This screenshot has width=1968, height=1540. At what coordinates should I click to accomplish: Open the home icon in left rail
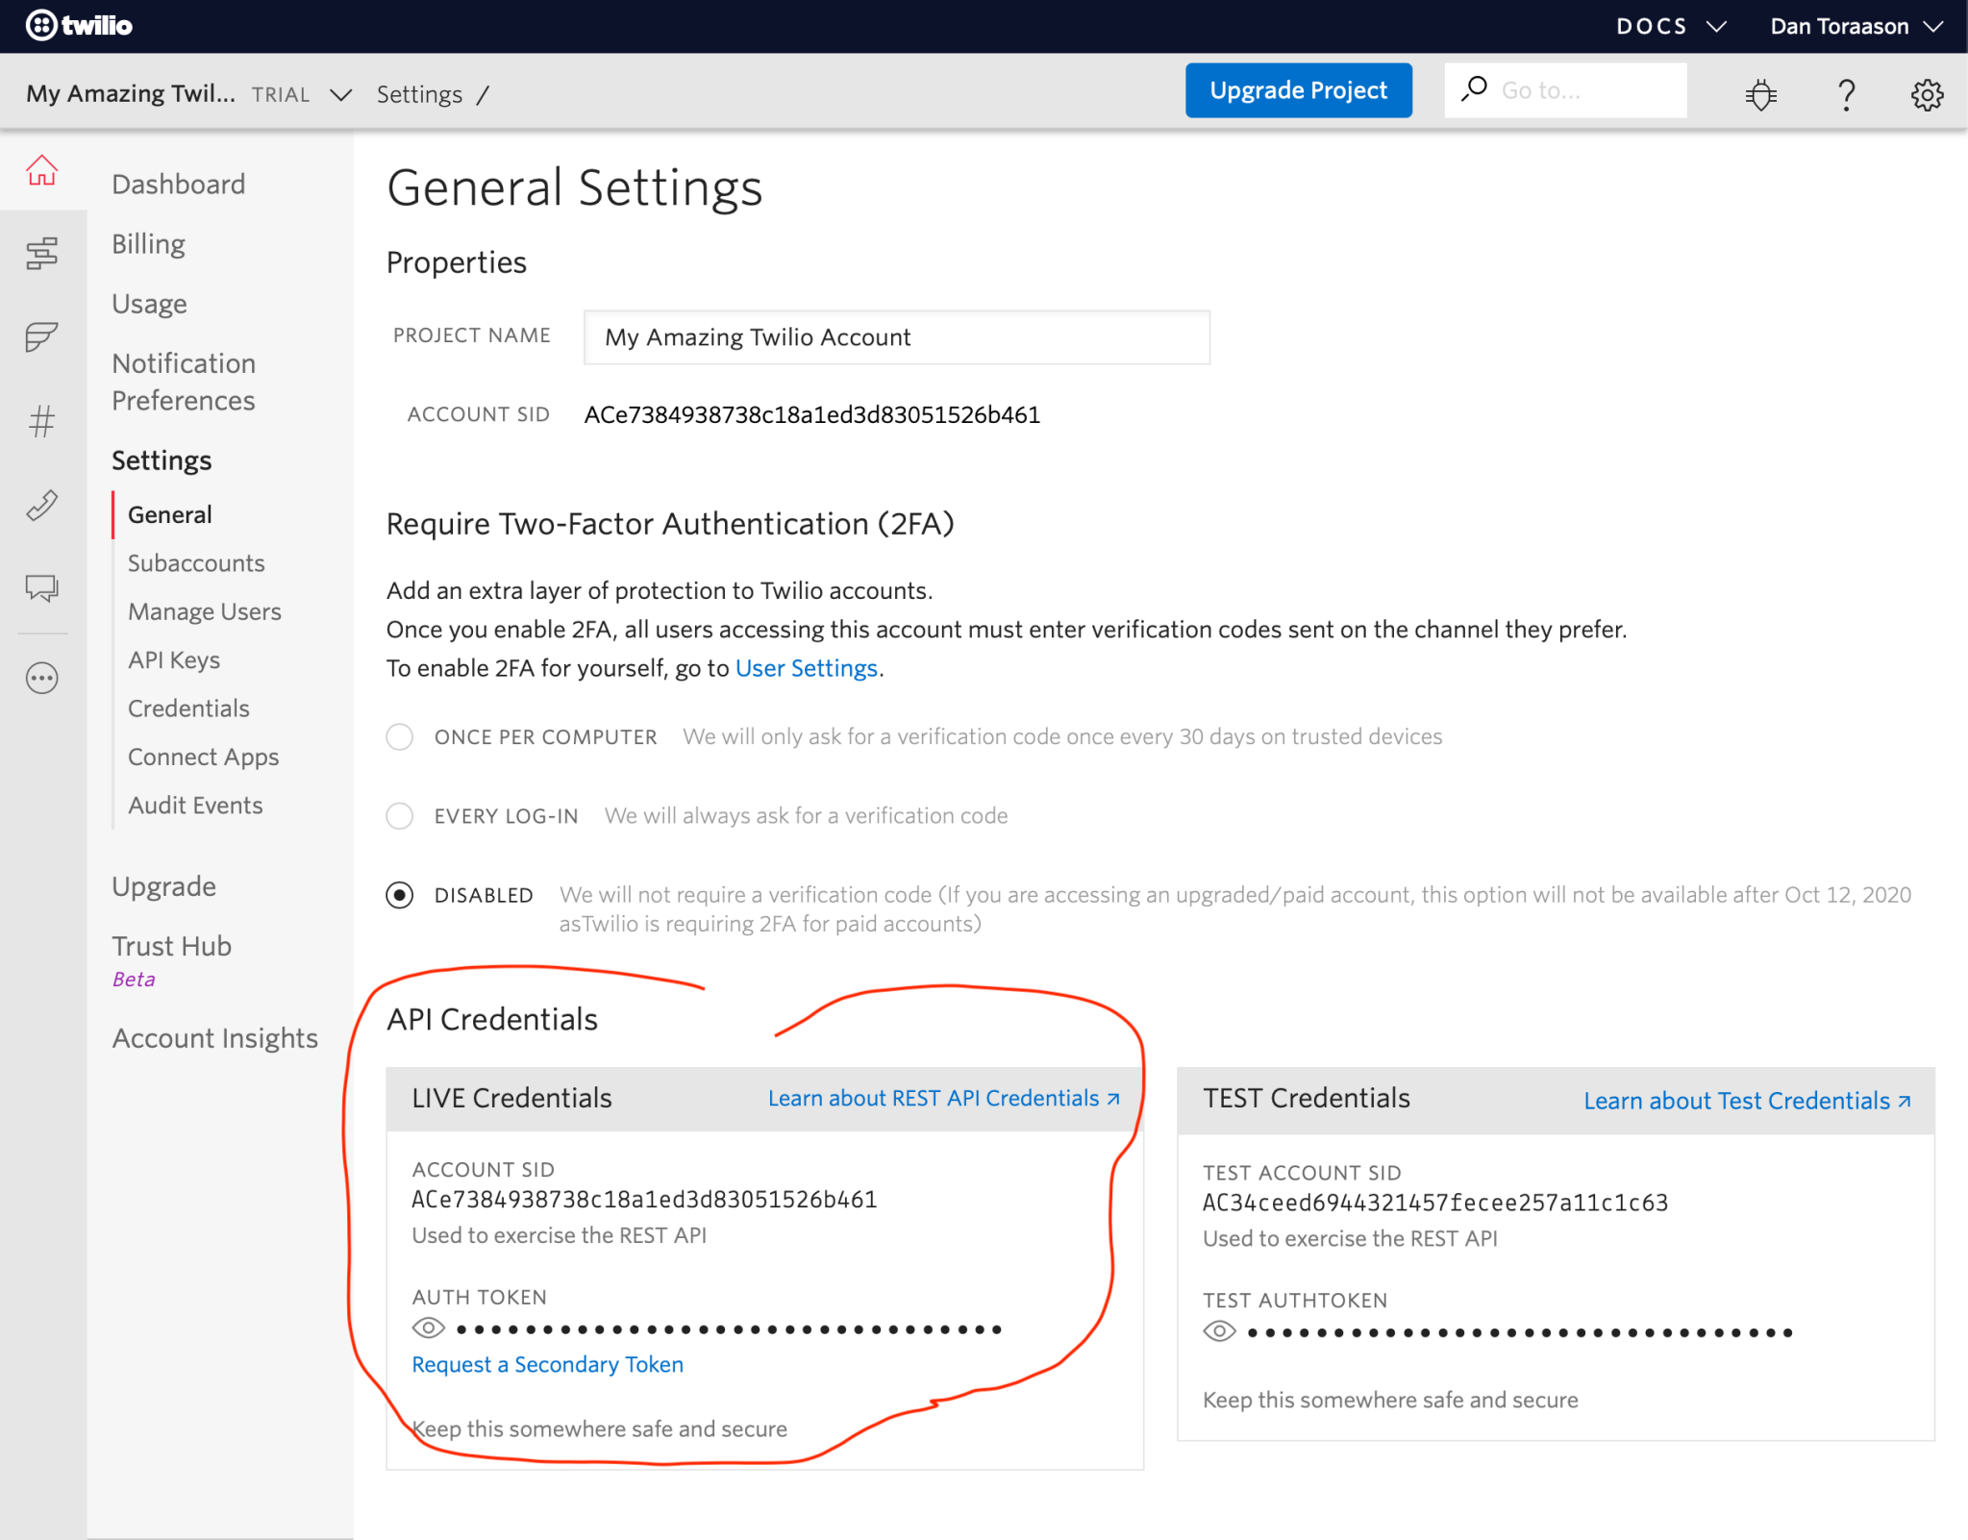(x=42, y=171)
